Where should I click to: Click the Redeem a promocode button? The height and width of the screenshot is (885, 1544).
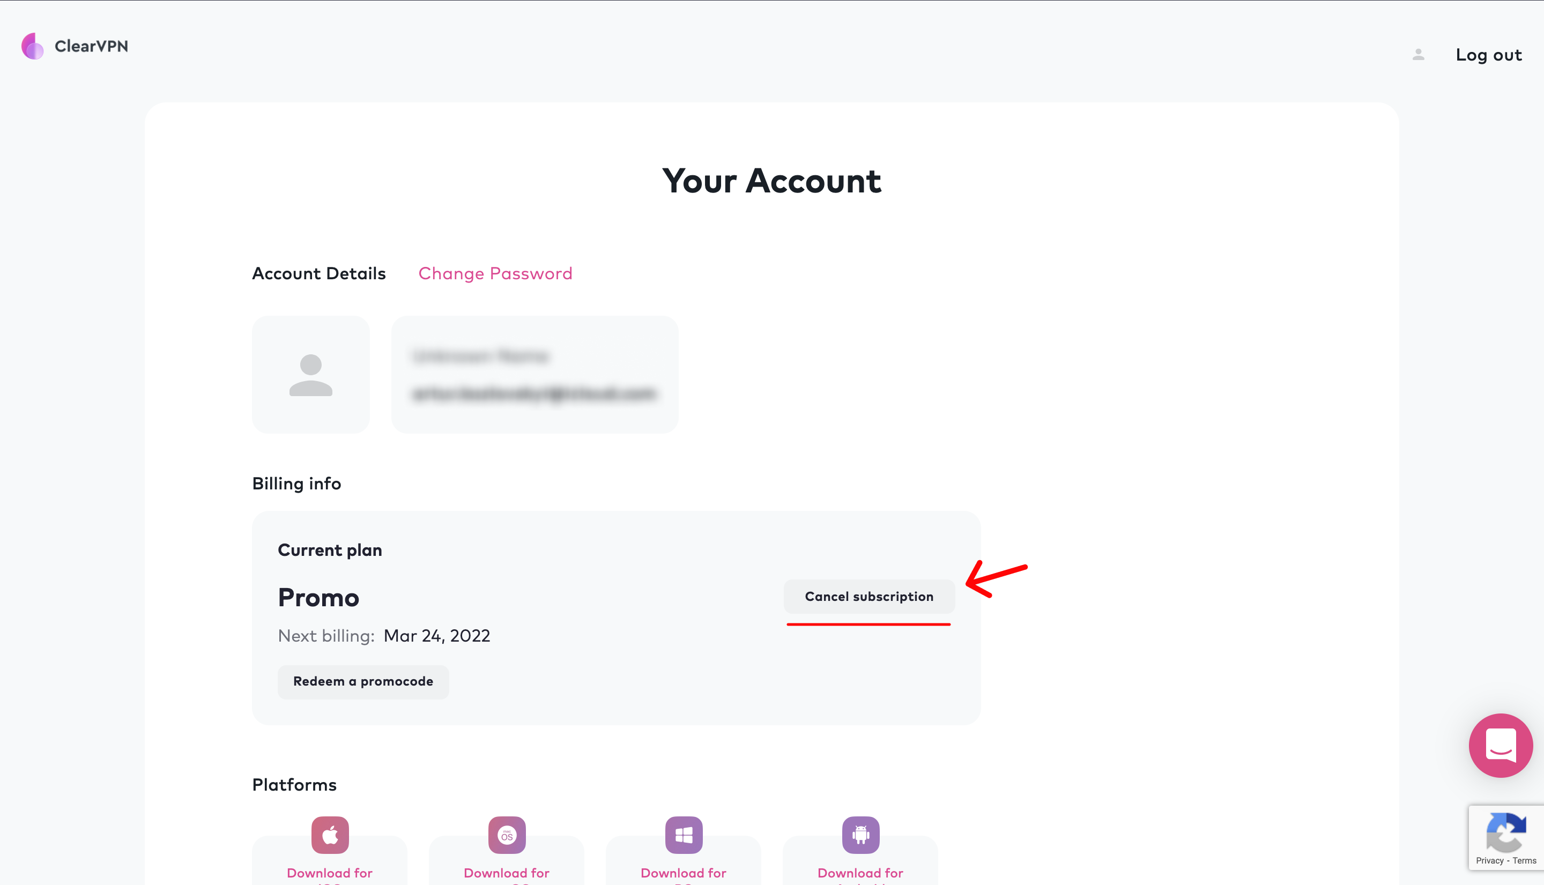tap(362, 680)
